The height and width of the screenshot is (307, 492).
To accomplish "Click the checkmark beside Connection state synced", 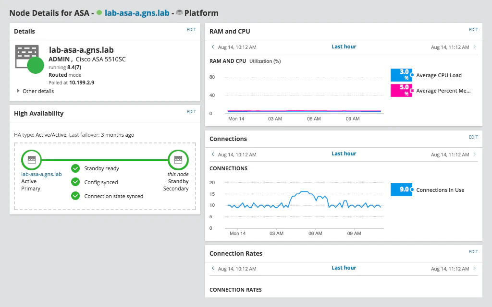I will (75, 196).
